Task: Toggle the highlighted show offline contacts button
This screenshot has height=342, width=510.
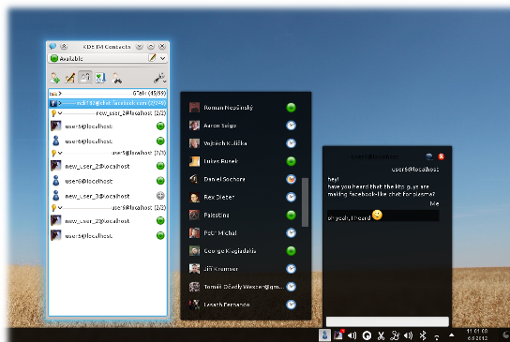Action: click(x=85, y=78)
